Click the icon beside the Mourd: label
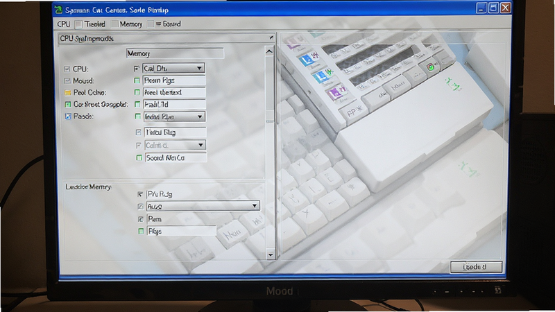Viewport: 555px width, 312px height. [x=67, y=80]
